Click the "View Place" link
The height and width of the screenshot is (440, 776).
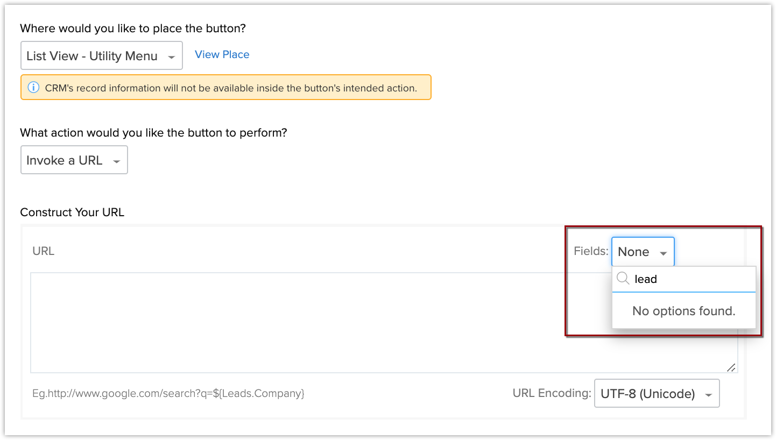(222, 54)
